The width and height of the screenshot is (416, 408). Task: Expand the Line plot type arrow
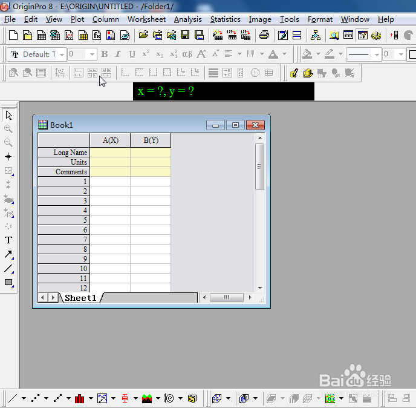coord(24,398)
